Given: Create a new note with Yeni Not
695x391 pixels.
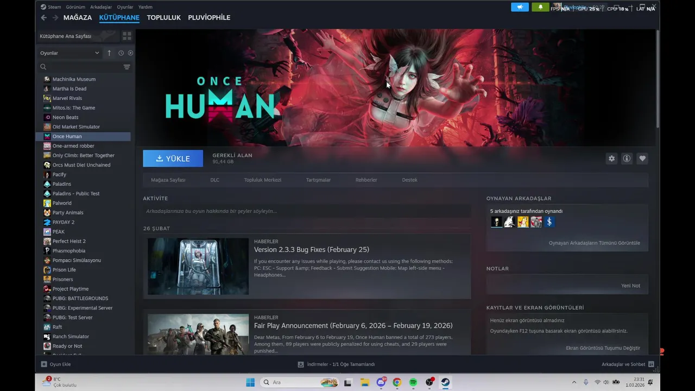Looking at the screenshot, I should (x=630, y=286).
